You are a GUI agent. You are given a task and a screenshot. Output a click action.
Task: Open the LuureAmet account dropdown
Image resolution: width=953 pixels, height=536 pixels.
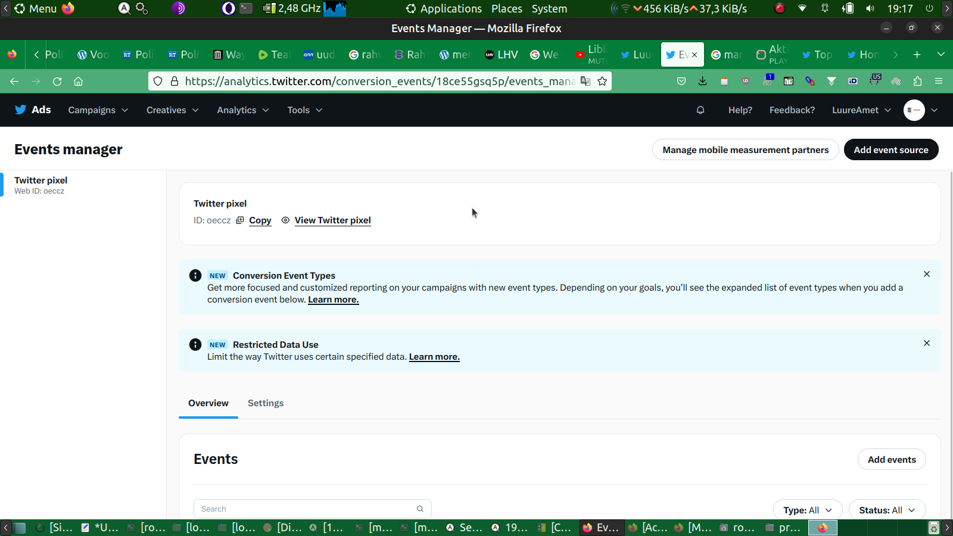click(x=861, y=110)
